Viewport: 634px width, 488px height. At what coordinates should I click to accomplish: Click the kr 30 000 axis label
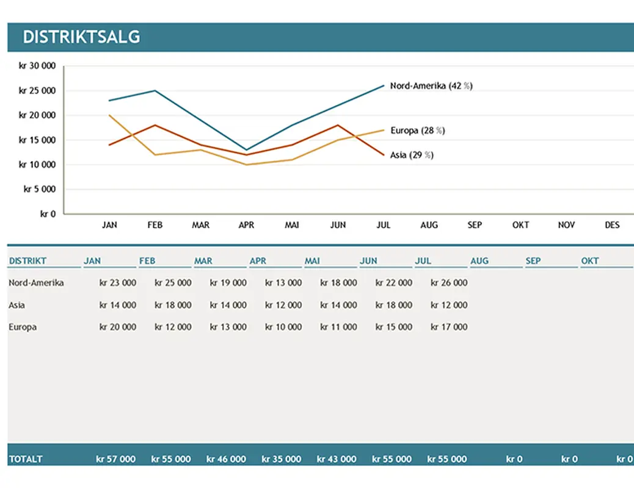coord(37,66)
